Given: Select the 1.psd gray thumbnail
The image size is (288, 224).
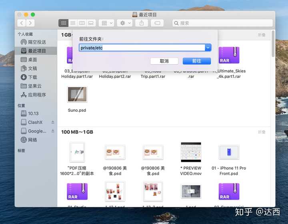Looking at the screenshot, I should pyautogui.click(x=191, y=191).
